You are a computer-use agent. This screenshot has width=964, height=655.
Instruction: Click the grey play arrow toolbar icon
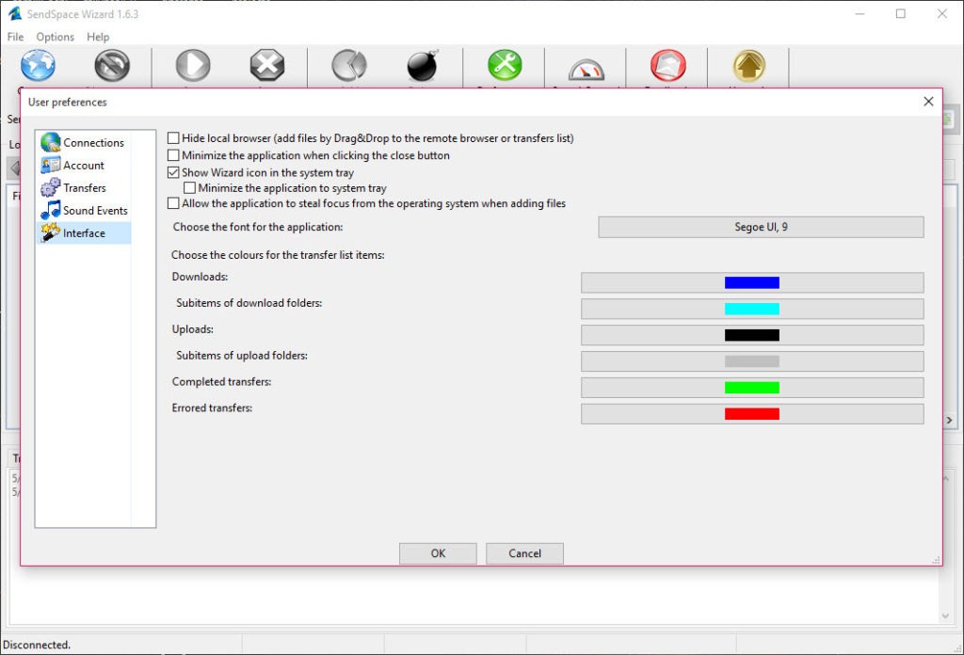[x=193, y=65]
